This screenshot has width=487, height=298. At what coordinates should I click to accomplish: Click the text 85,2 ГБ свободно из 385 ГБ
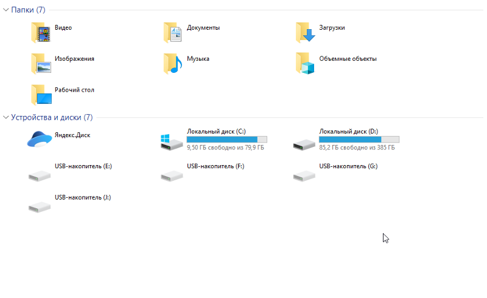click(357, 147)
